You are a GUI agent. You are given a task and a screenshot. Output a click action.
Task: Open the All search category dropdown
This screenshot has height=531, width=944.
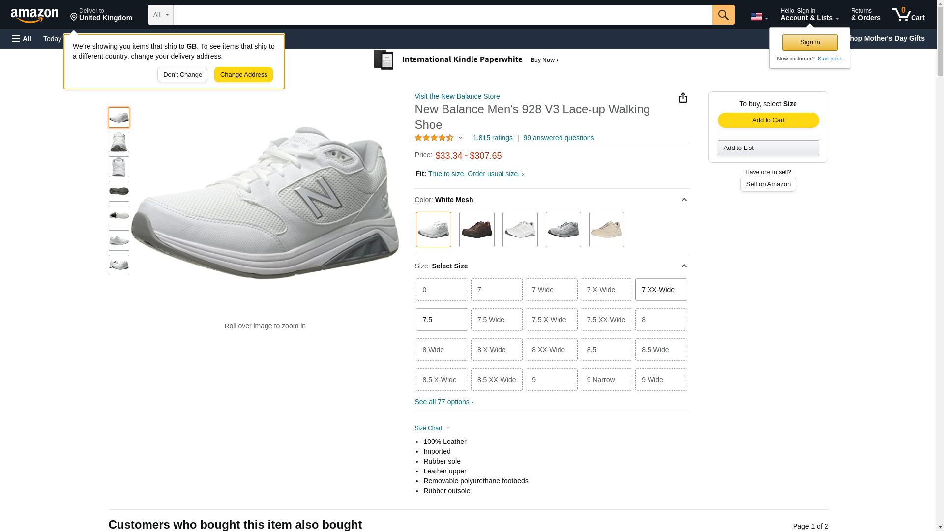point(160,15)
